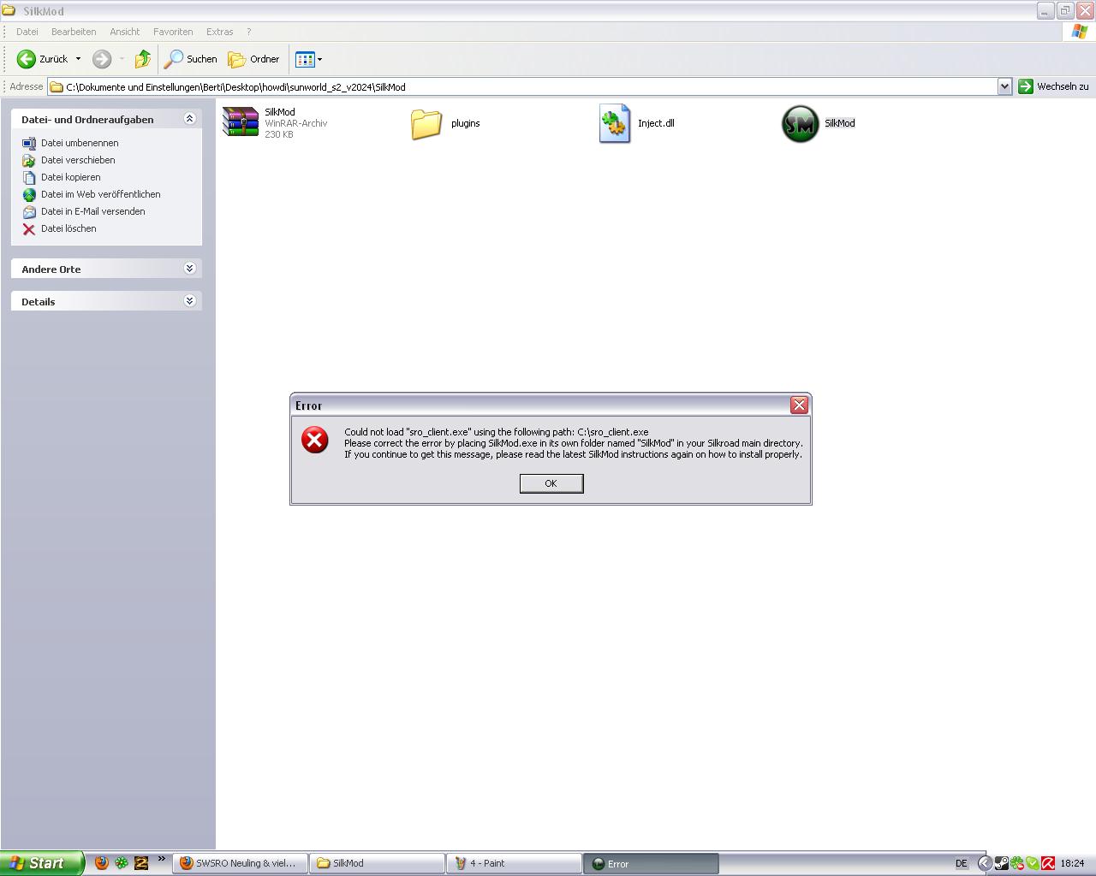
Task: Launch the SilkMod application icon
Action: tap(801, 123)
